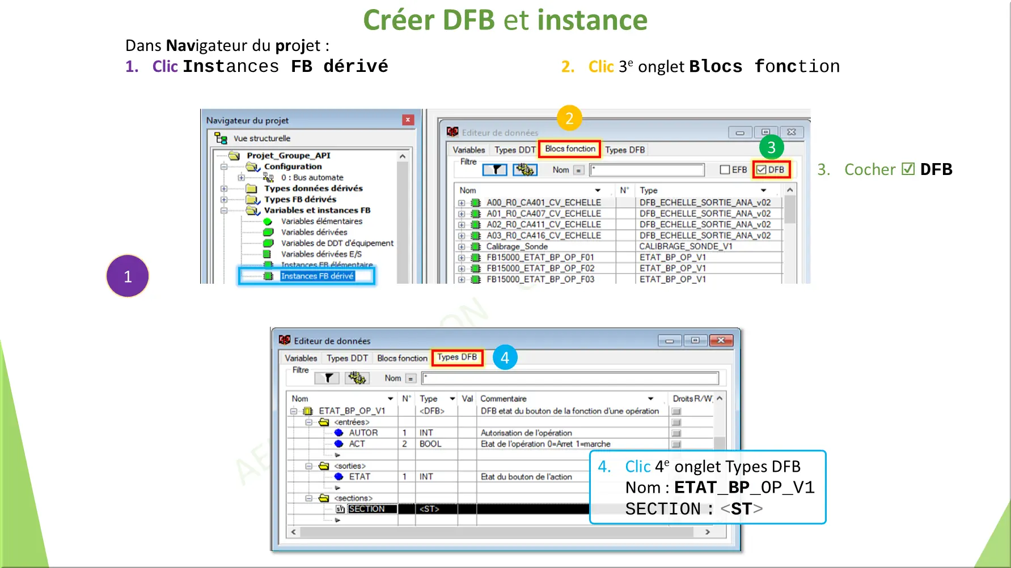Check the EFB filter checkbox

(x=724, y=170)
